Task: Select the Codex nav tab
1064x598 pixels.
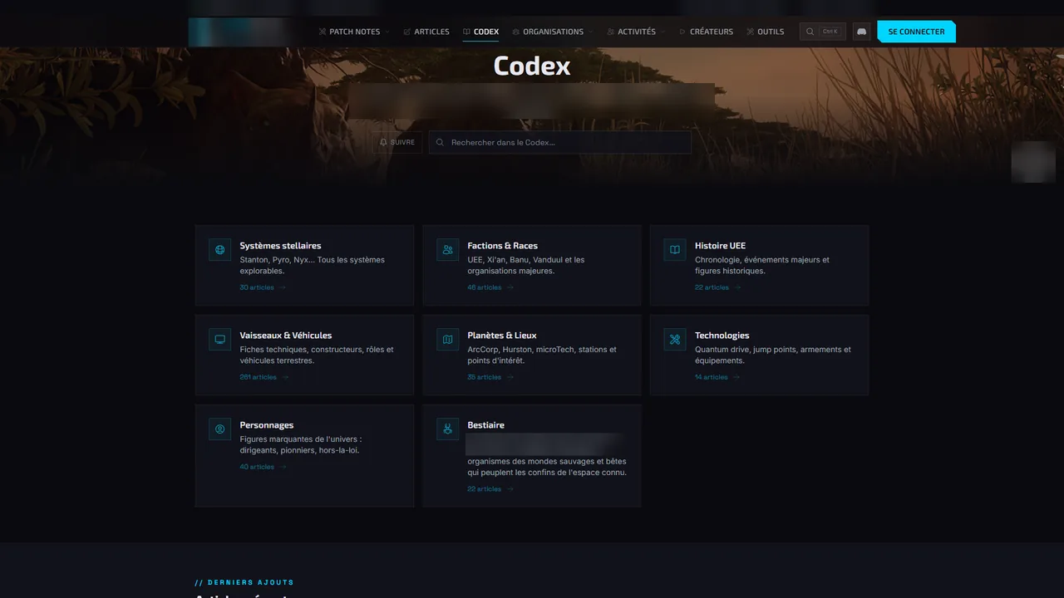Action: [x=481, y=32]
